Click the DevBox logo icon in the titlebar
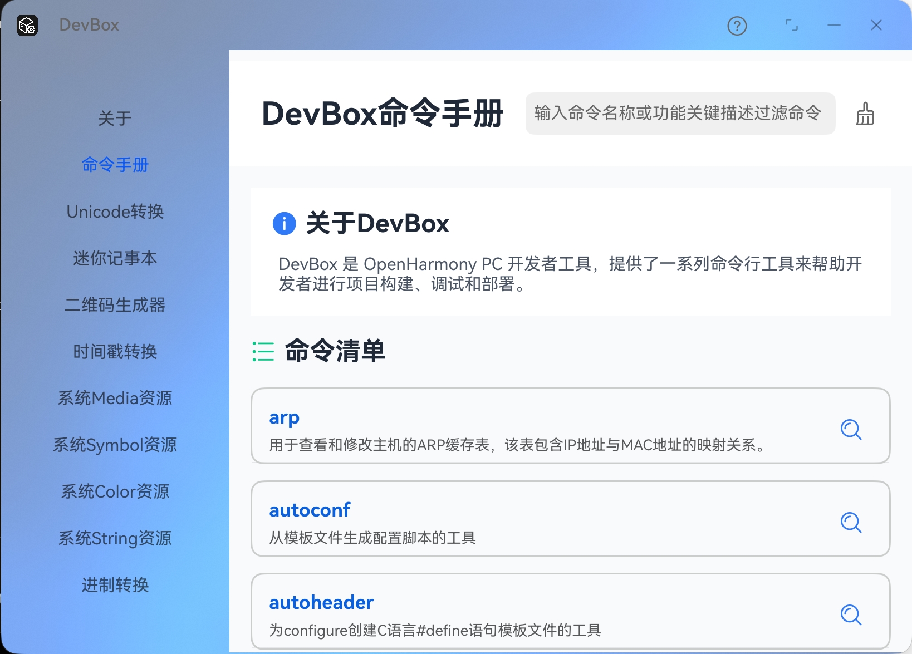Screen dimensions: 912x654 (x=27, y=26)
